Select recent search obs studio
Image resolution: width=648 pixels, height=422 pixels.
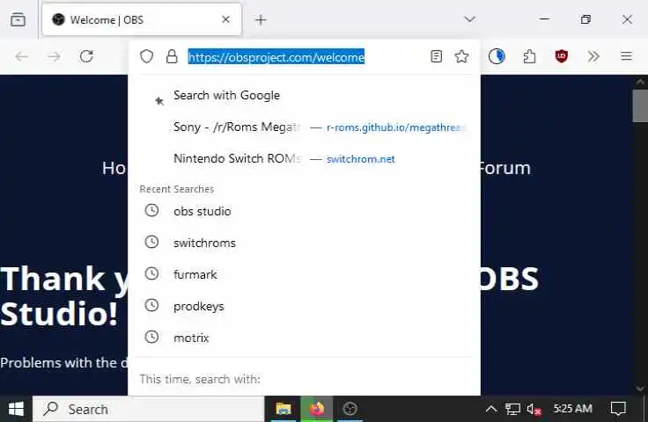click(x=304, y=211)
